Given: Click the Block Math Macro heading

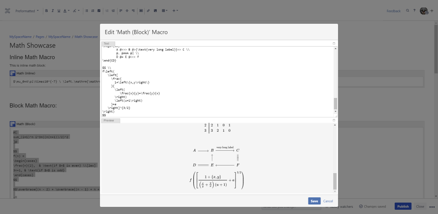Looking at the screenshot, I should [x=33, y=106].
